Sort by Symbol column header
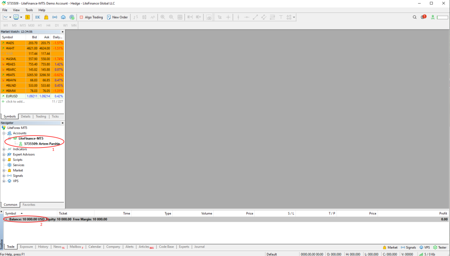 tap(31, 213)
